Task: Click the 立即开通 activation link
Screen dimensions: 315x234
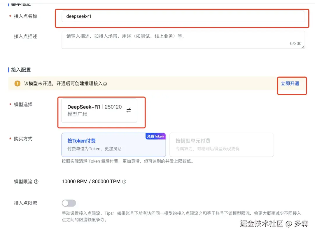Action: coord(290,84)
